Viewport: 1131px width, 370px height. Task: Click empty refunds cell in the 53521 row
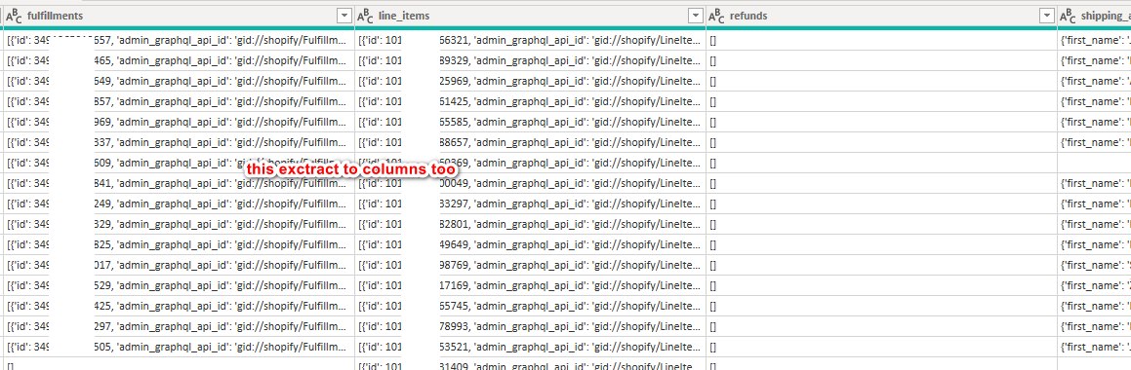click(881, 347)
